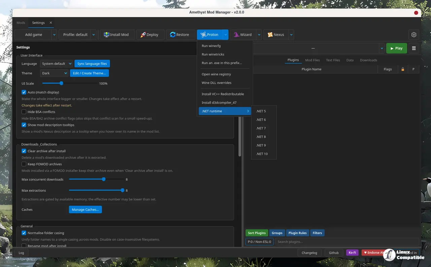Viewport: 431px width, 267px height.
Task: Click the Groups button
Action: 277,233
